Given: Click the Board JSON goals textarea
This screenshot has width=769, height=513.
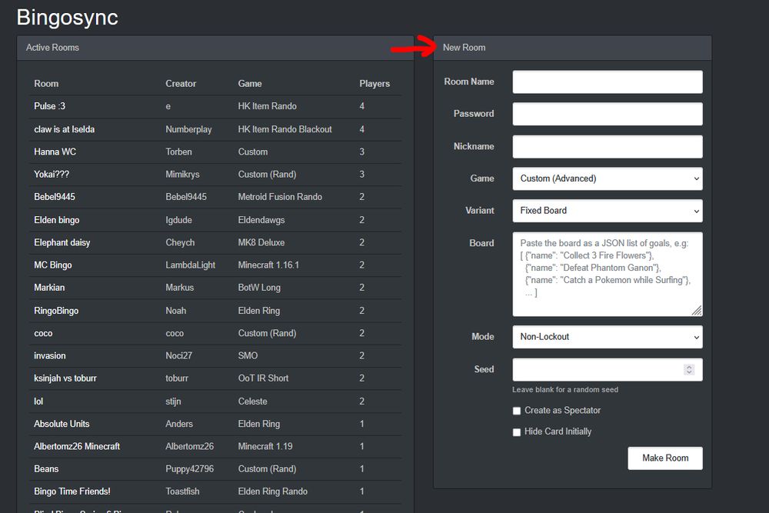Looking at the screenshot, I should click(x=607, y=273).
